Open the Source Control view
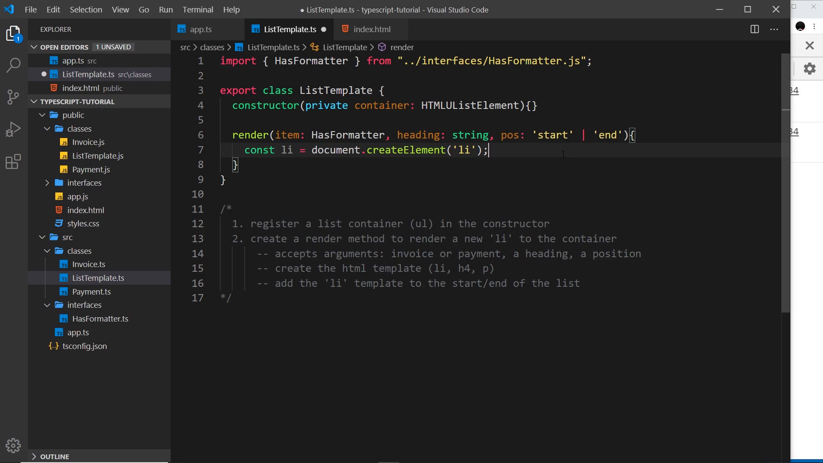The width and height of the screenshot is (823, 463). 14,97
